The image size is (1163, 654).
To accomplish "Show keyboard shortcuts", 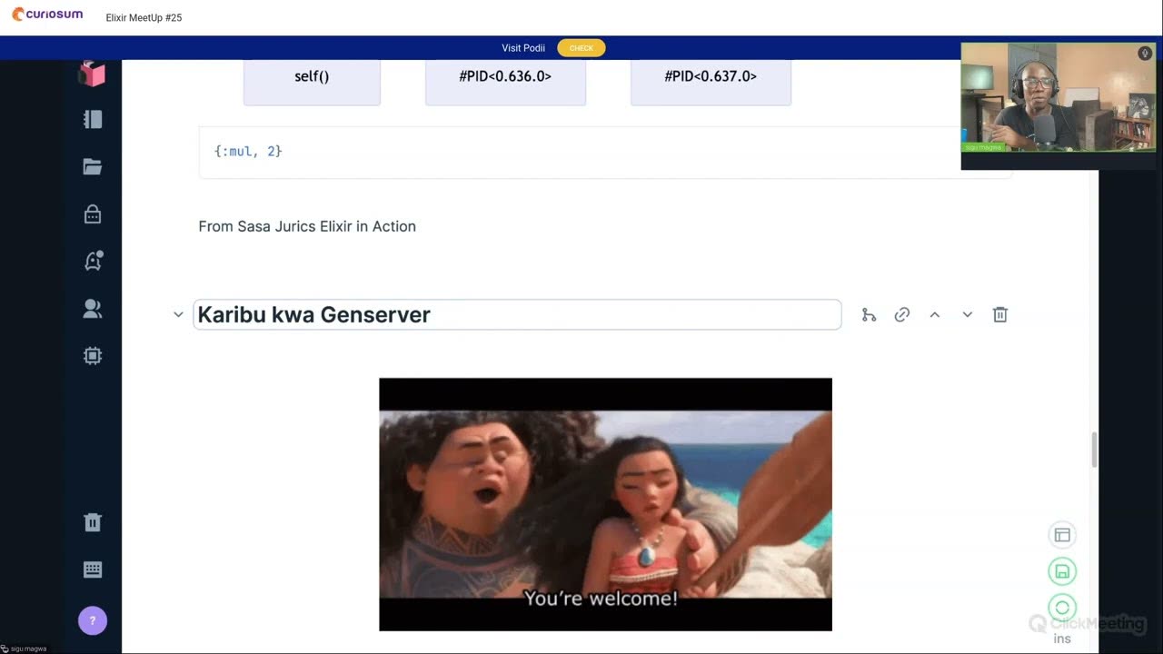I will click(x=93, y=570).
